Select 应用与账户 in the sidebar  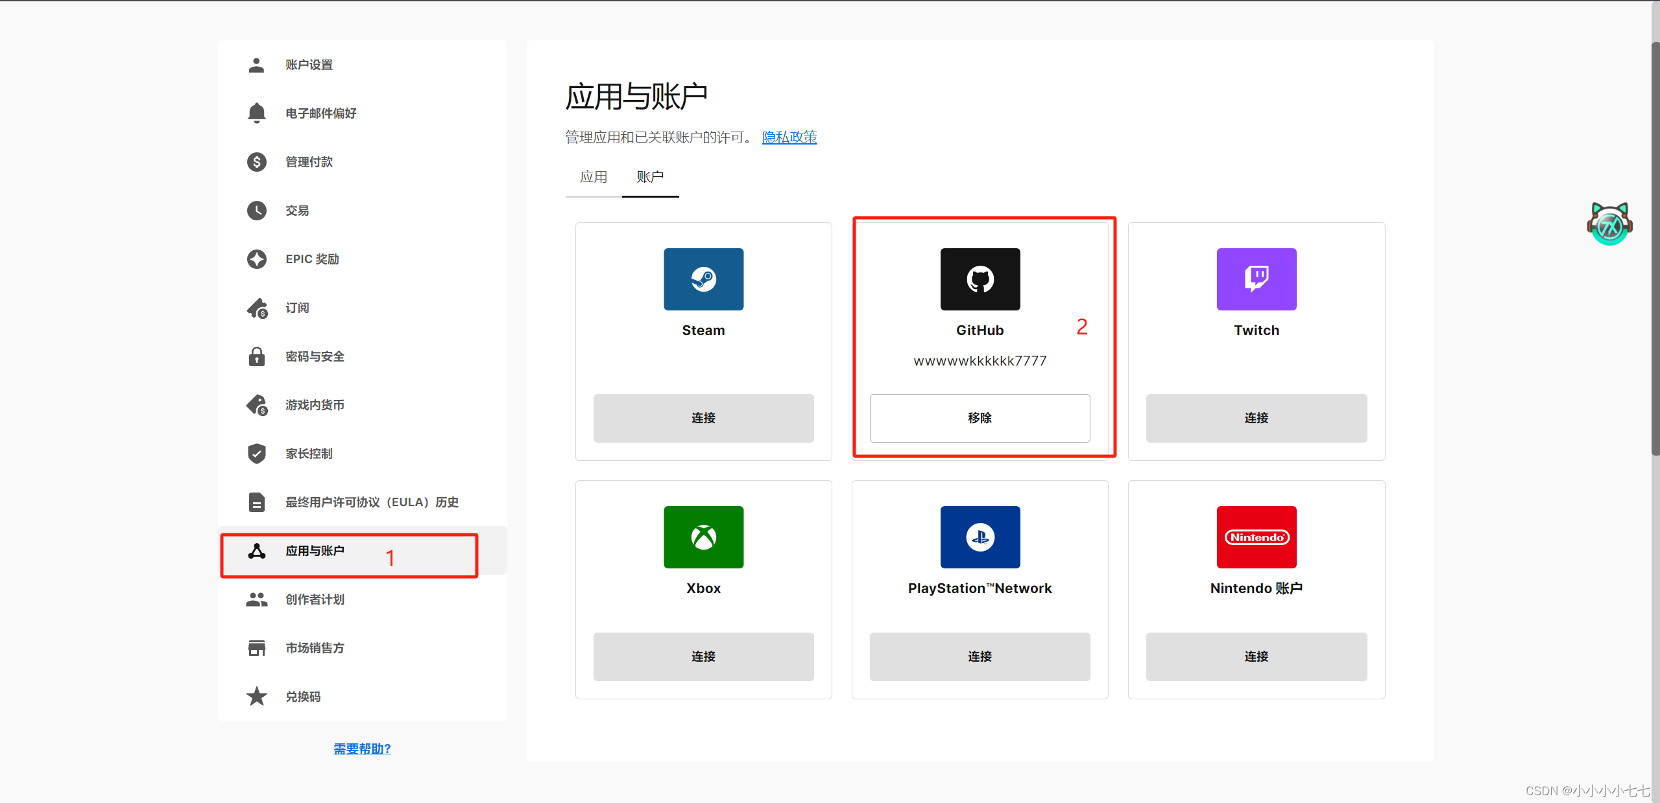(363, 551)
